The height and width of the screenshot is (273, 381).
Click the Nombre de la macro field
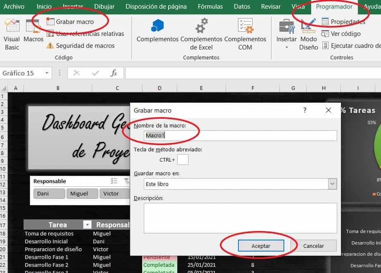(241, 136)
